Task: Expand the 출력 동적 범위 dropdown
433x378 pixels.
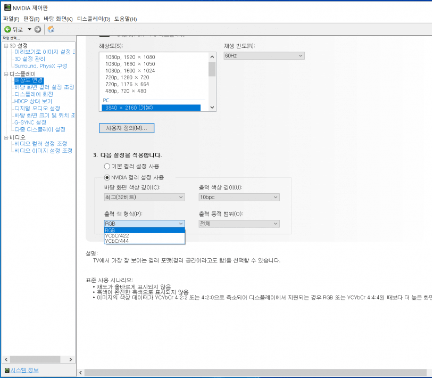Action: (x=238, y=224)
